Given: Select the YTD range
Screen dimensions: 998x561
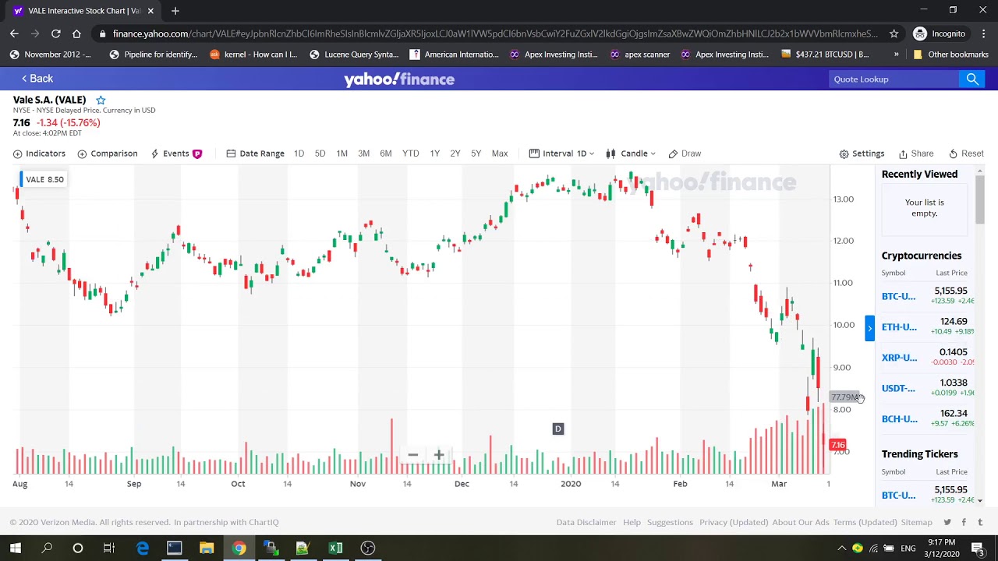Looking at the screenshot, I should pos(410,153).
